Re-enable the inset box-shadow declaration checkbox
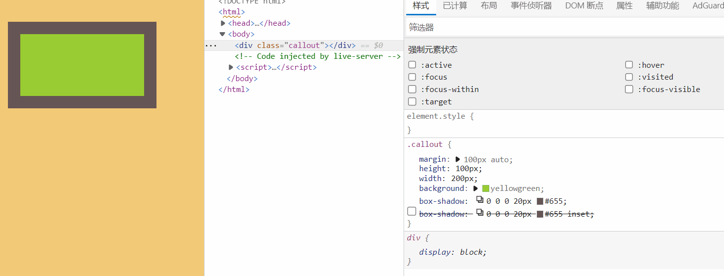This screenshot has width=724, height=276. [412, 211]
